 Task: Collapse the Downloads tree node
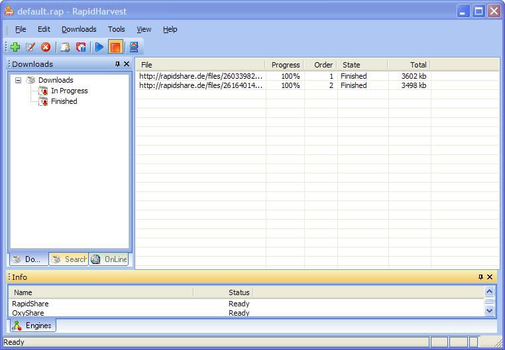pos(18,80)
